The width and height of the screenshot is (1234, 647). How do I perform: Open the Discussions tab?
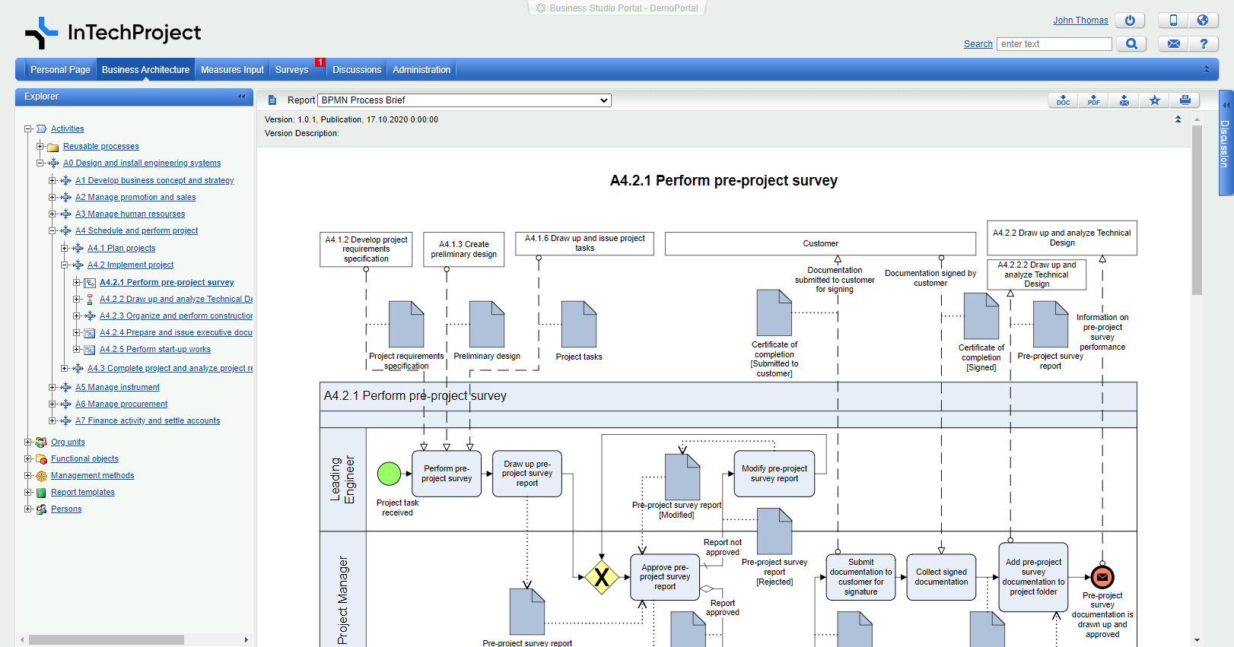coord(357,70)
